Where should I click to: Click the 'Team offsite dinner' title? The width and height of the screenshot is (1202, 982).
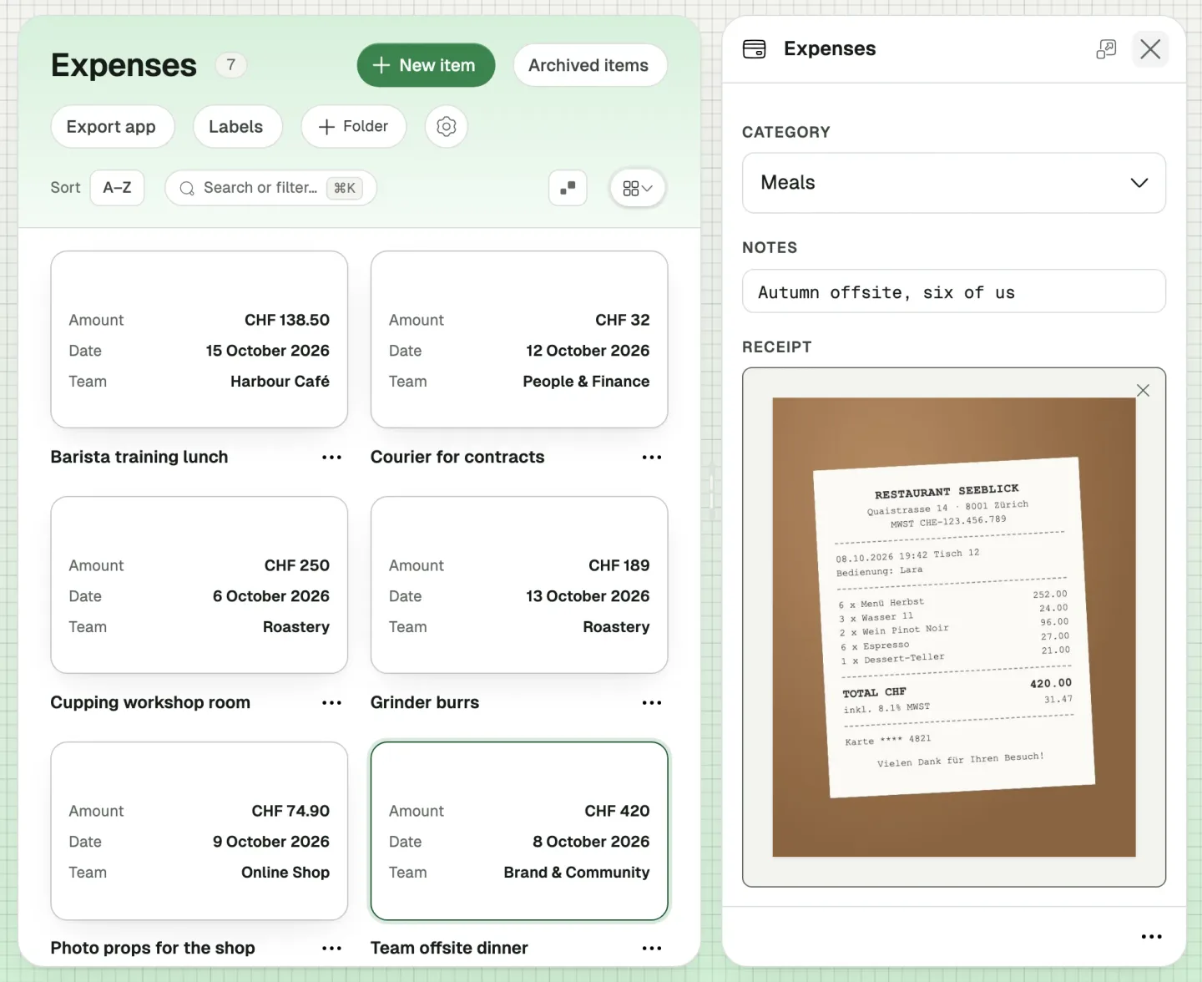449,949
